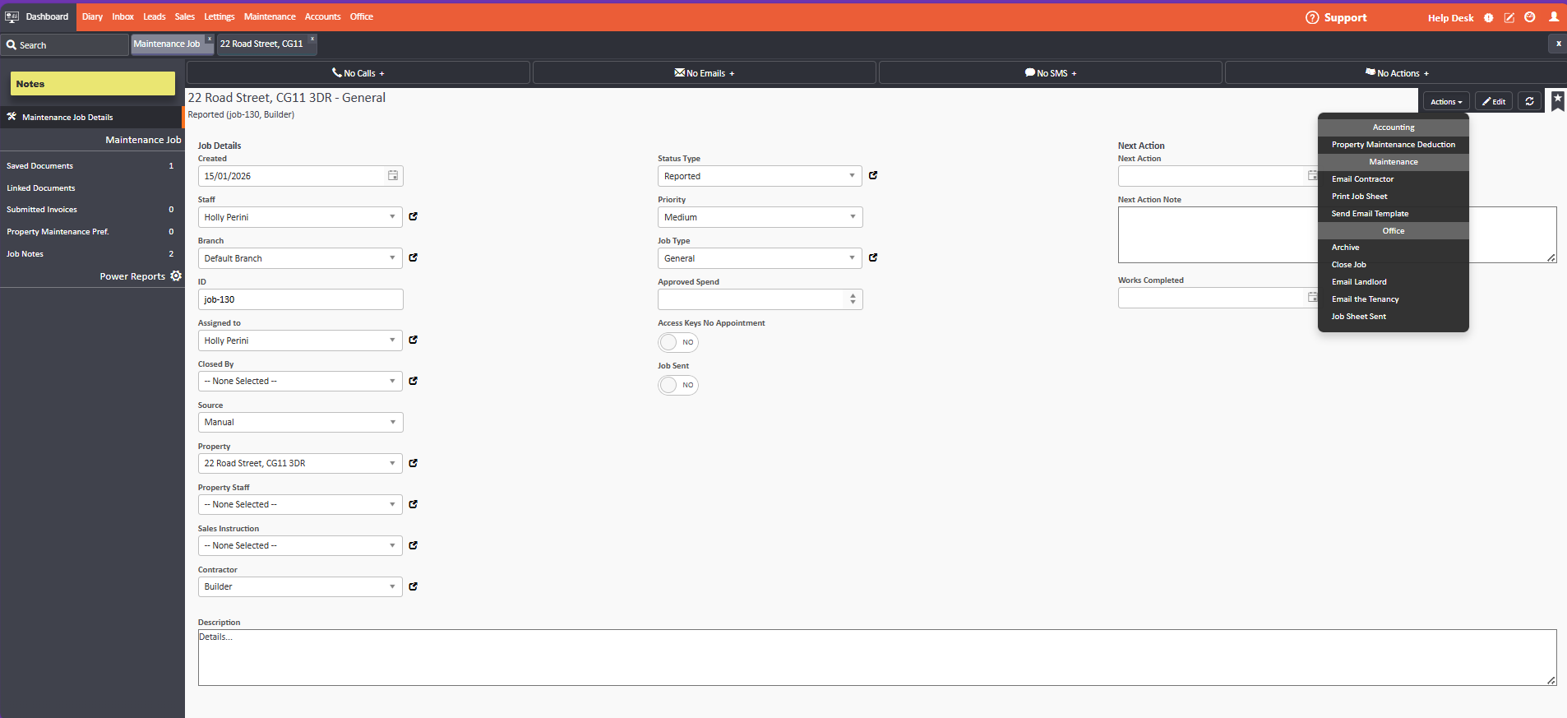
Task: Open the Created date calendar picker
Action: pos(393,176)
